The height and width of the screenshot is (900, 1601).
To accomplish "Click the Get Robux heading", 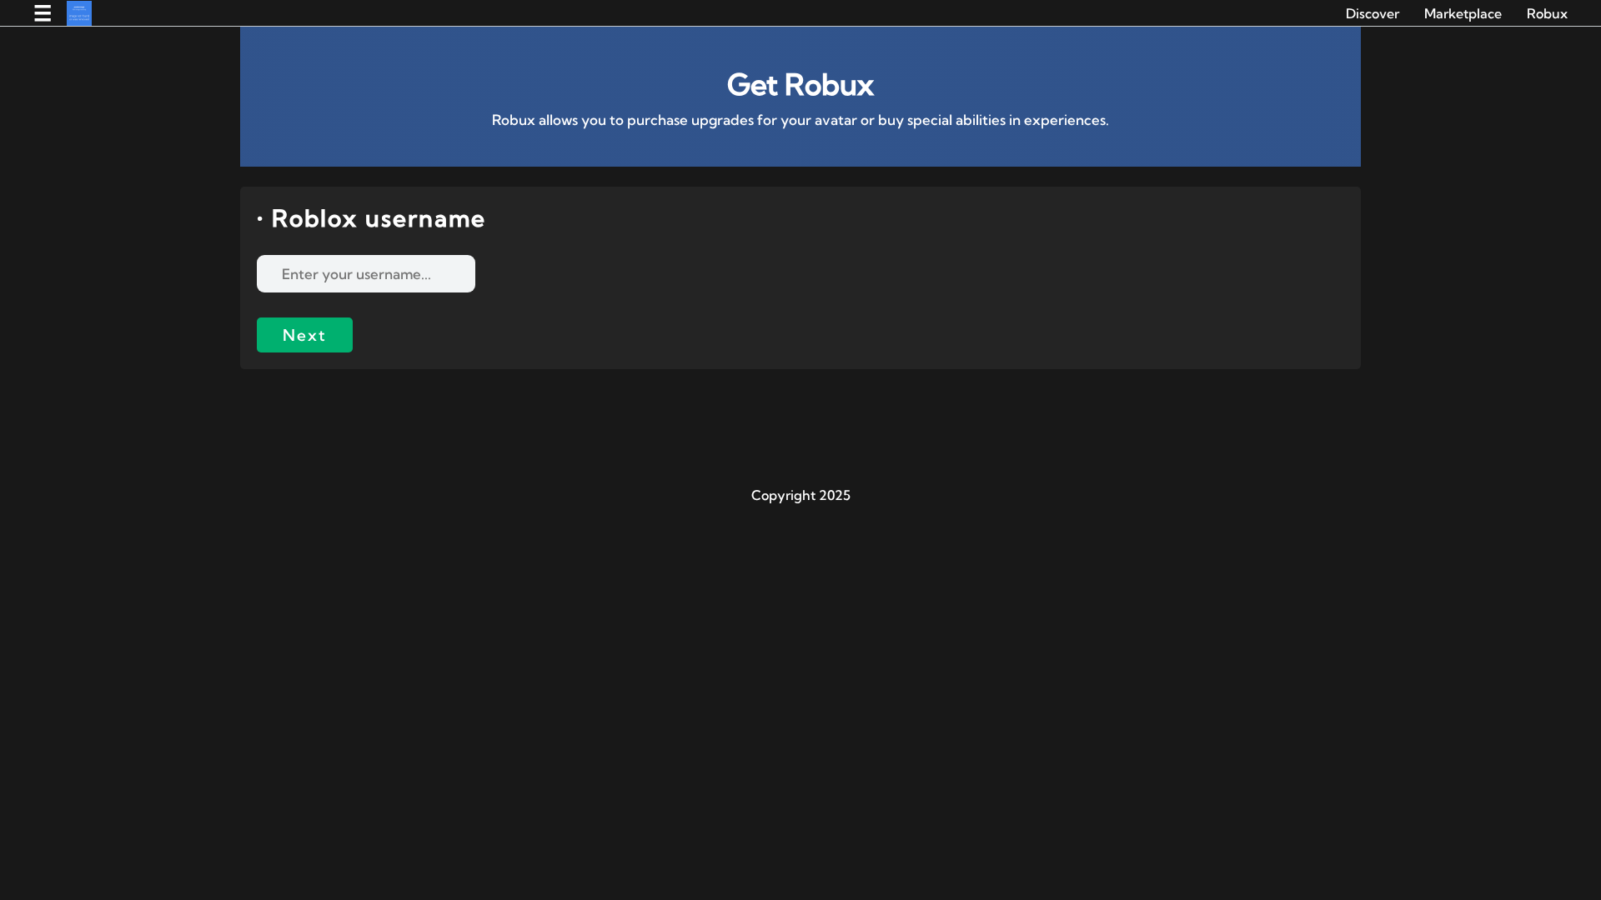I will (800, 84).
